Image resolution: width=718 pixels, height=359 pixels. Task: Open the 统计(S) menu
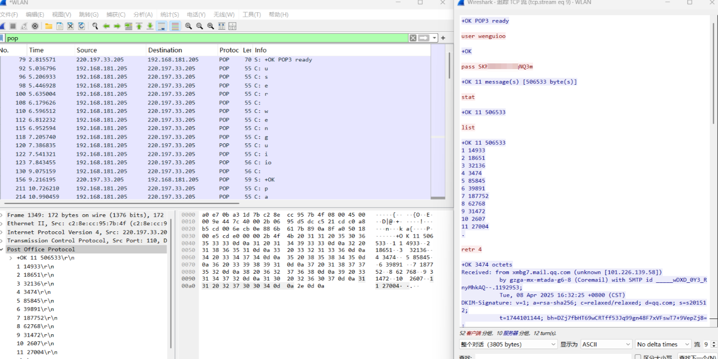(x=170, y=15)
